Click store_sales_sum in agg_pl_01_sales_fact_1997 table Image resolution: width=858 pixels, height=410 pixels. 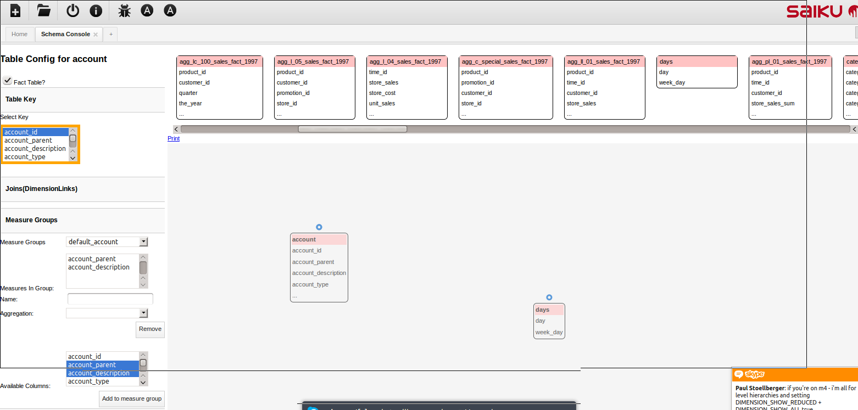pos(773,103)
